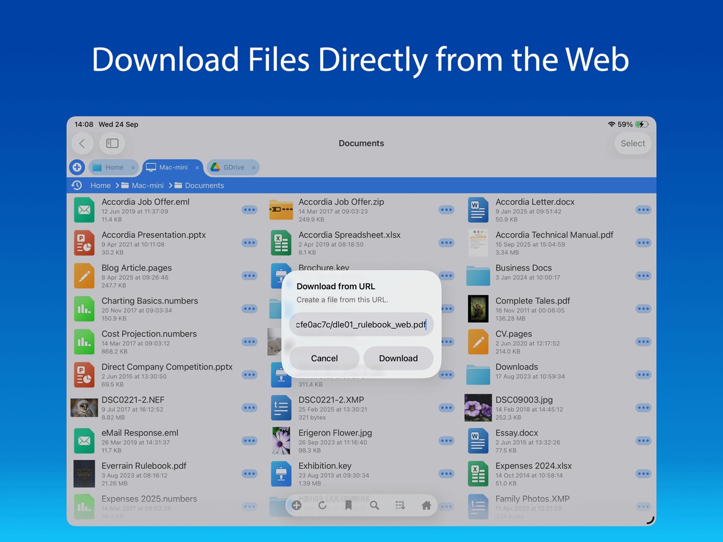Viewport: 723px width, 542px height.
Task: Open the Accordia Job Offer.zip archive icon
Action: point(281,210)
